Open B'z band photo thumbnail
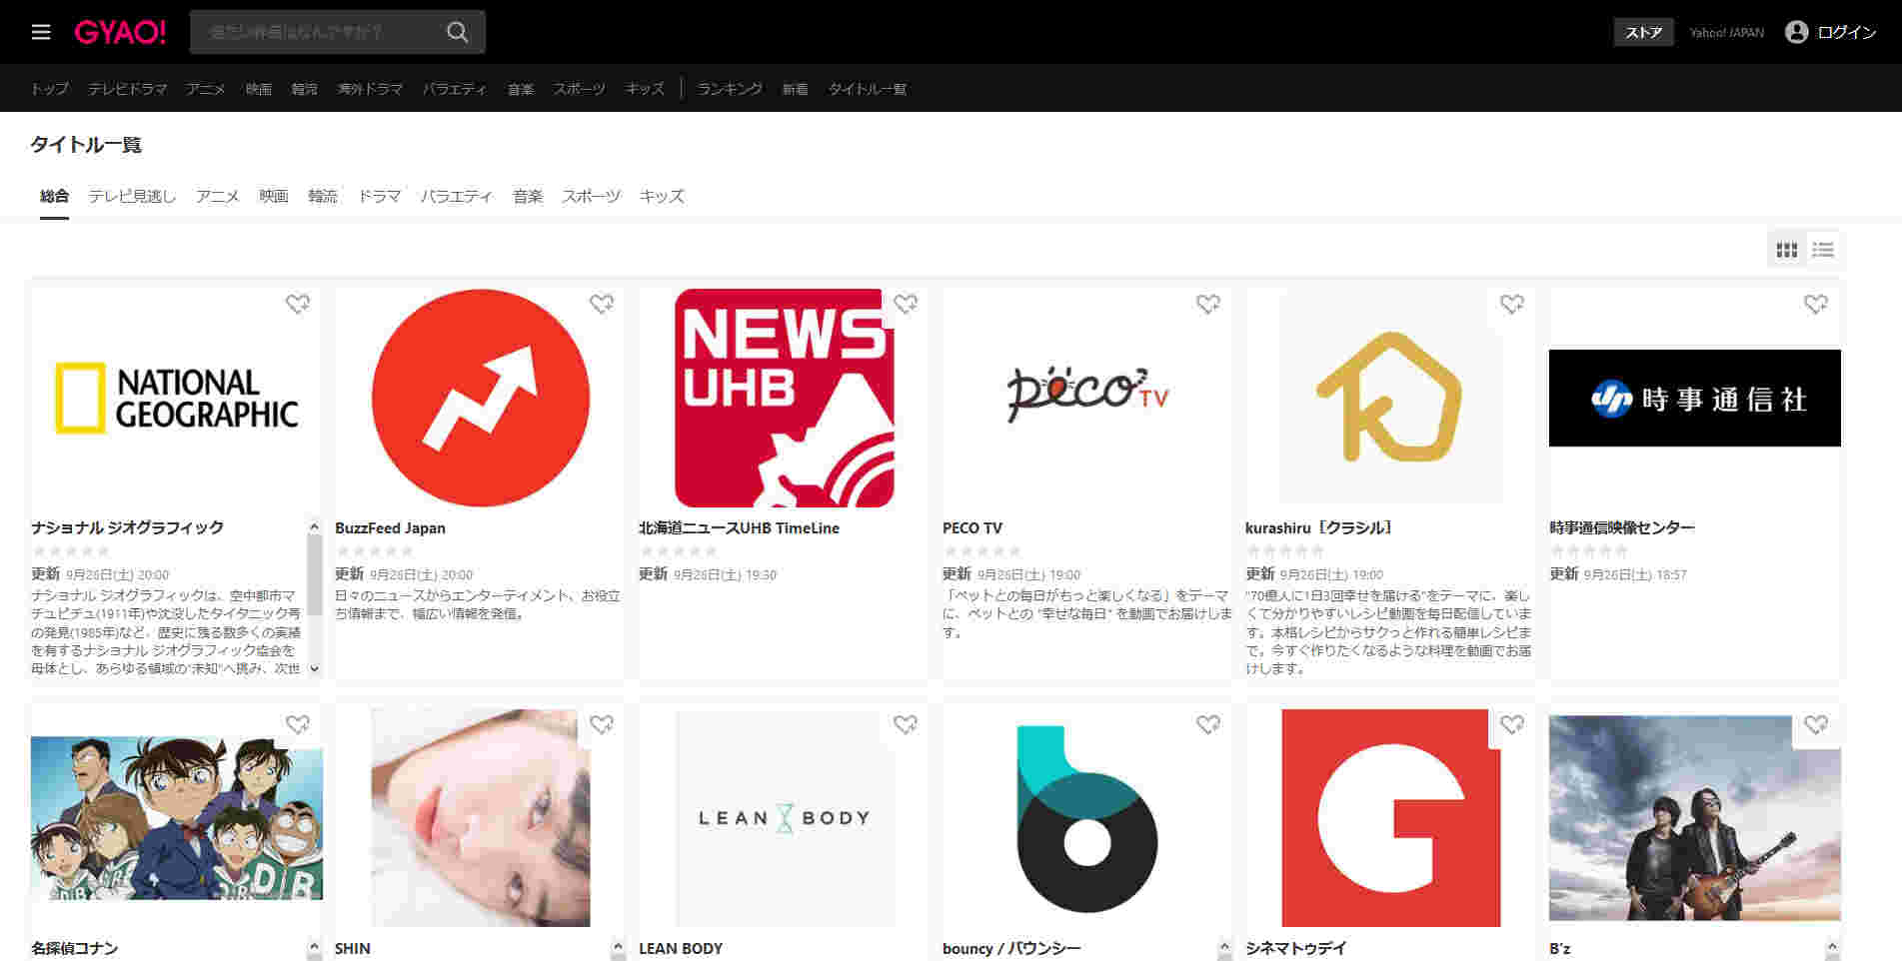This screenshot has width=1902, height=961. point(1695,818)
